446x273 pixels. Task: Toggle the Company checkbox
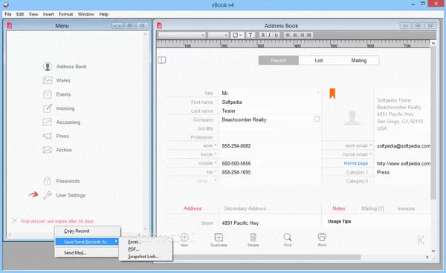(x=317, y=119)
